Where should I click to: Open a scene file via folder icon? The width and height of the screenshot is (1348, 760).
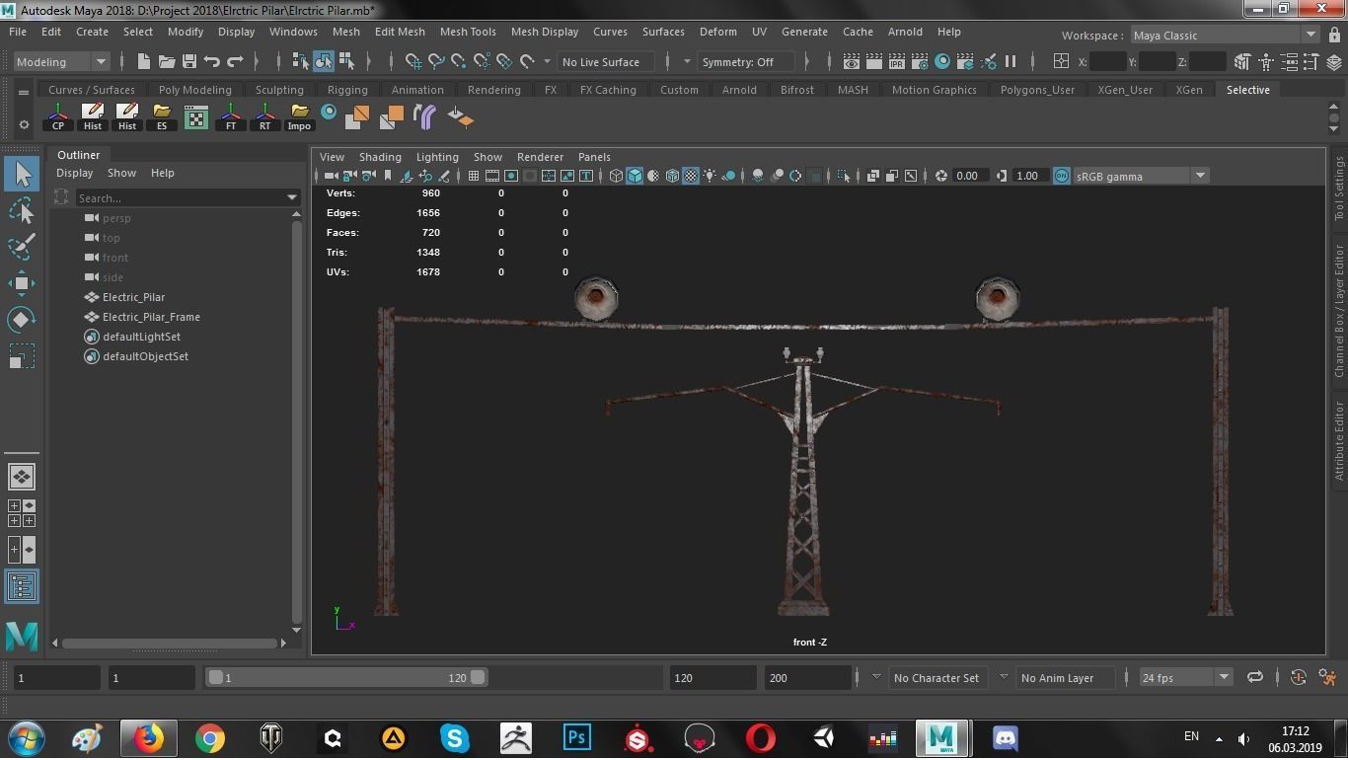[167, 61]
